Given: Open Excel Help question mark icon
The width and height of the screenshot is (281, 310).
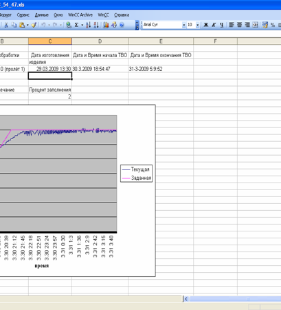Looking at the screenshot, I should (122, 25).
